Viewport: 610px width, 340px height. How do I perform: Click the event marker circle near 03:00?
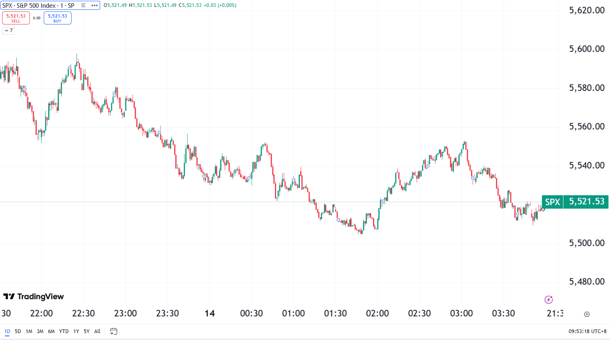473,178
